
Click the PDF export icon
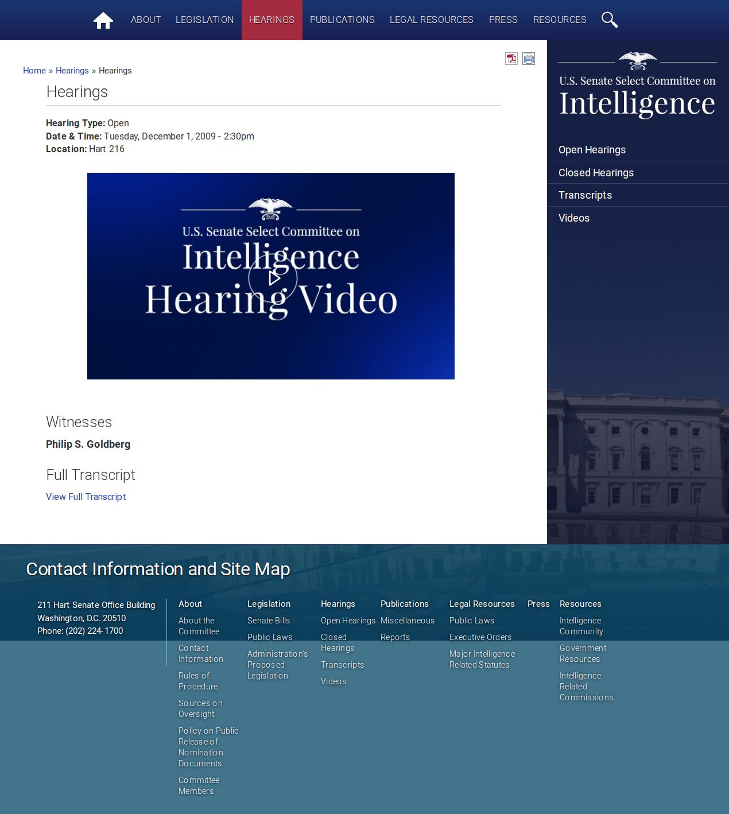click(x=511, y=59)
